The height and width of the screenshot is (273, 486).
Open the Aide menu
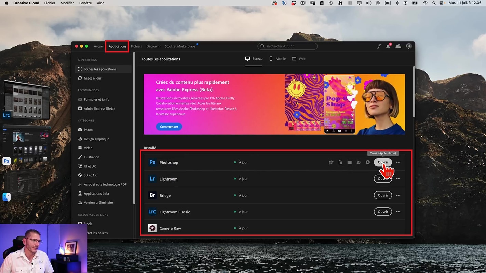click(100, 3)
